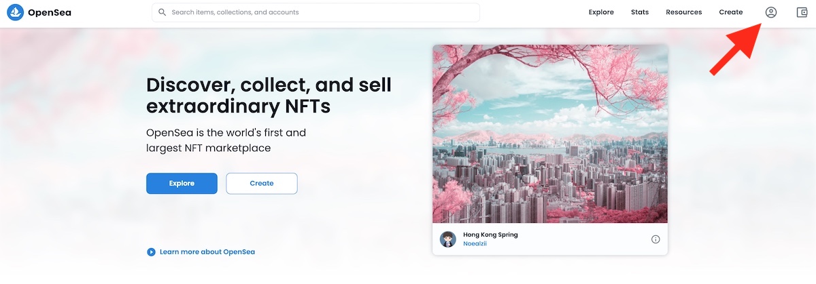
Task: Follow the Learn more about OpenSea link
Action: (x=207, y=252)
